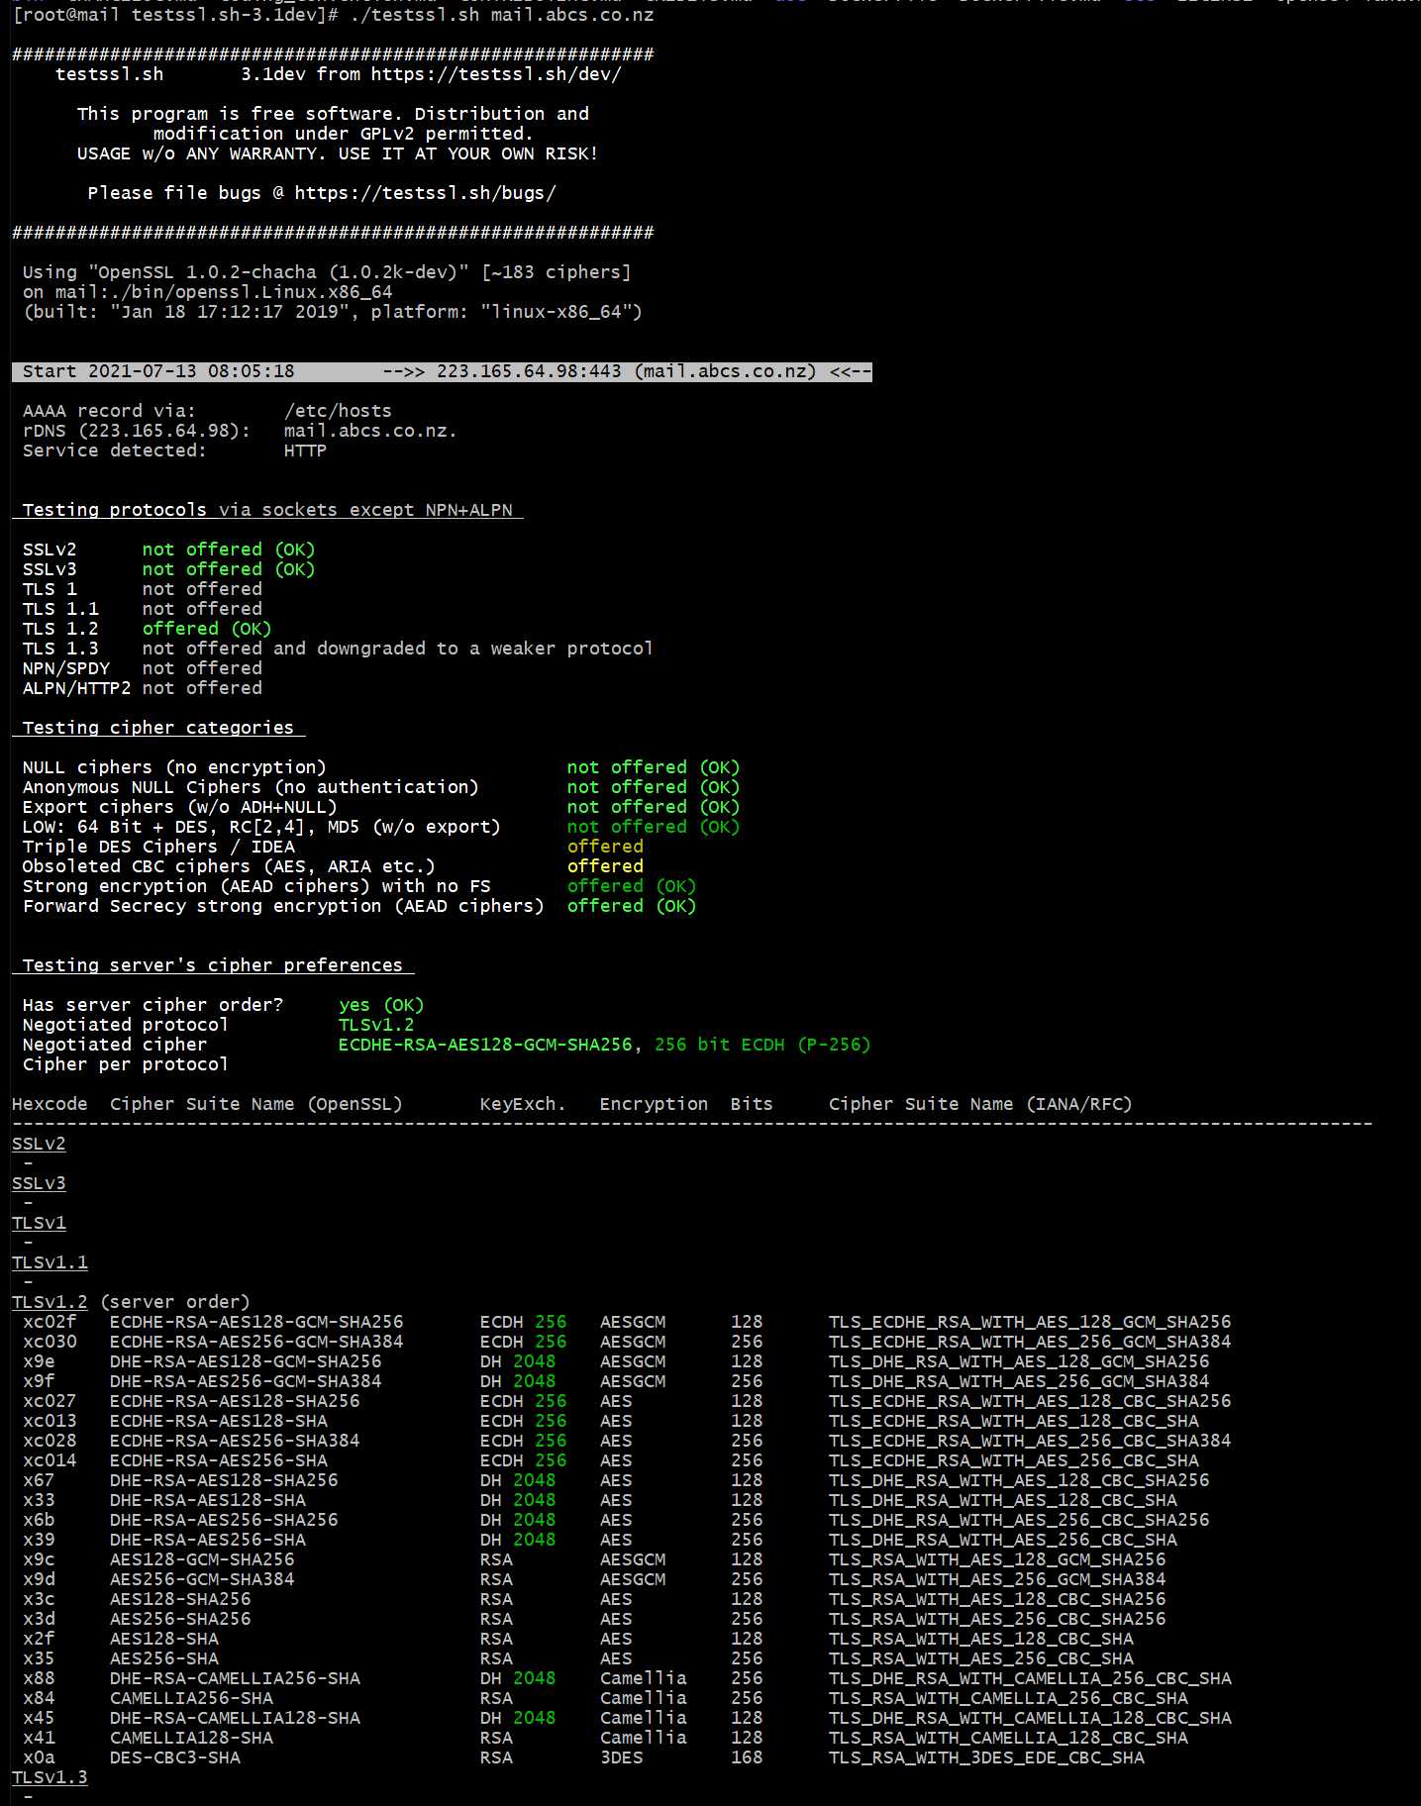Click the 'Cipher Suite Name (OpenSSL)' column header
The image size is (1421, 1806).
[256, 1104]
